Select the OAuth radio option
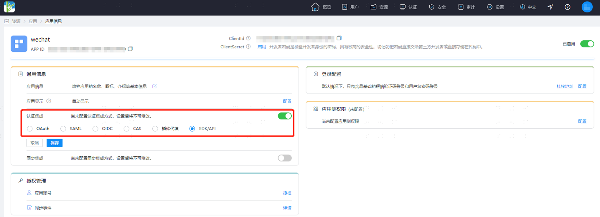Viewport: 600px width, 217px height. click(30, 129)
